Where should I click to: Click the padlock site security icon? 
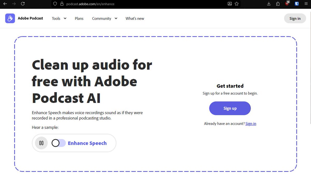pos(62,4)
